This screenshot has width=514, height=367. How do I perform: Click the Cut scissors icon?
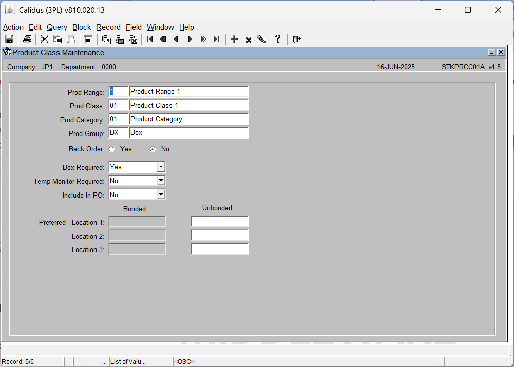44,40
